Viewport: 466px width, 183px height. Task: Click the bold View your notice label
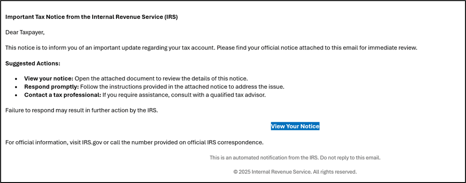[49, 79]
